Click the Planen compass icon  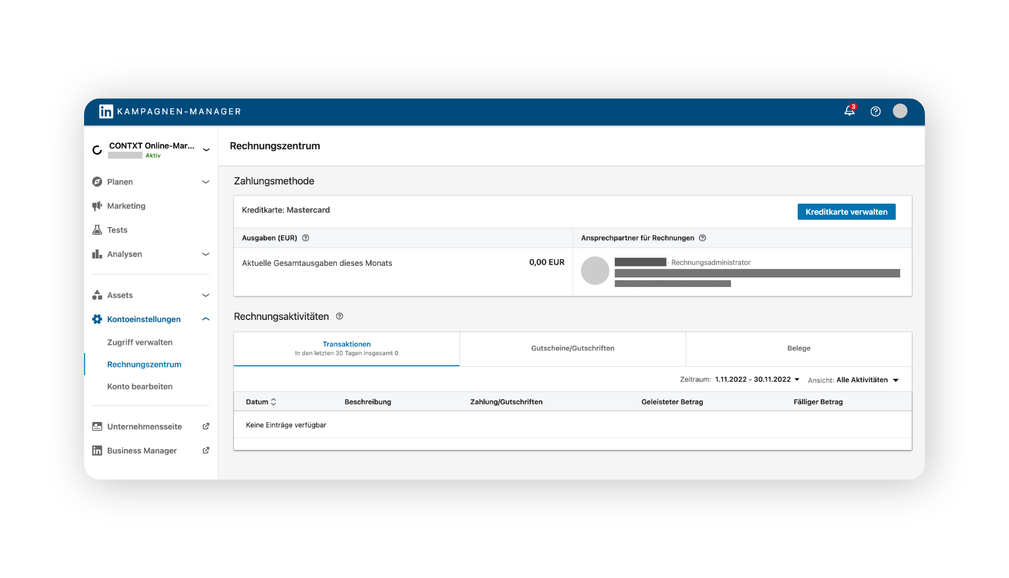(x=97, y=182)
